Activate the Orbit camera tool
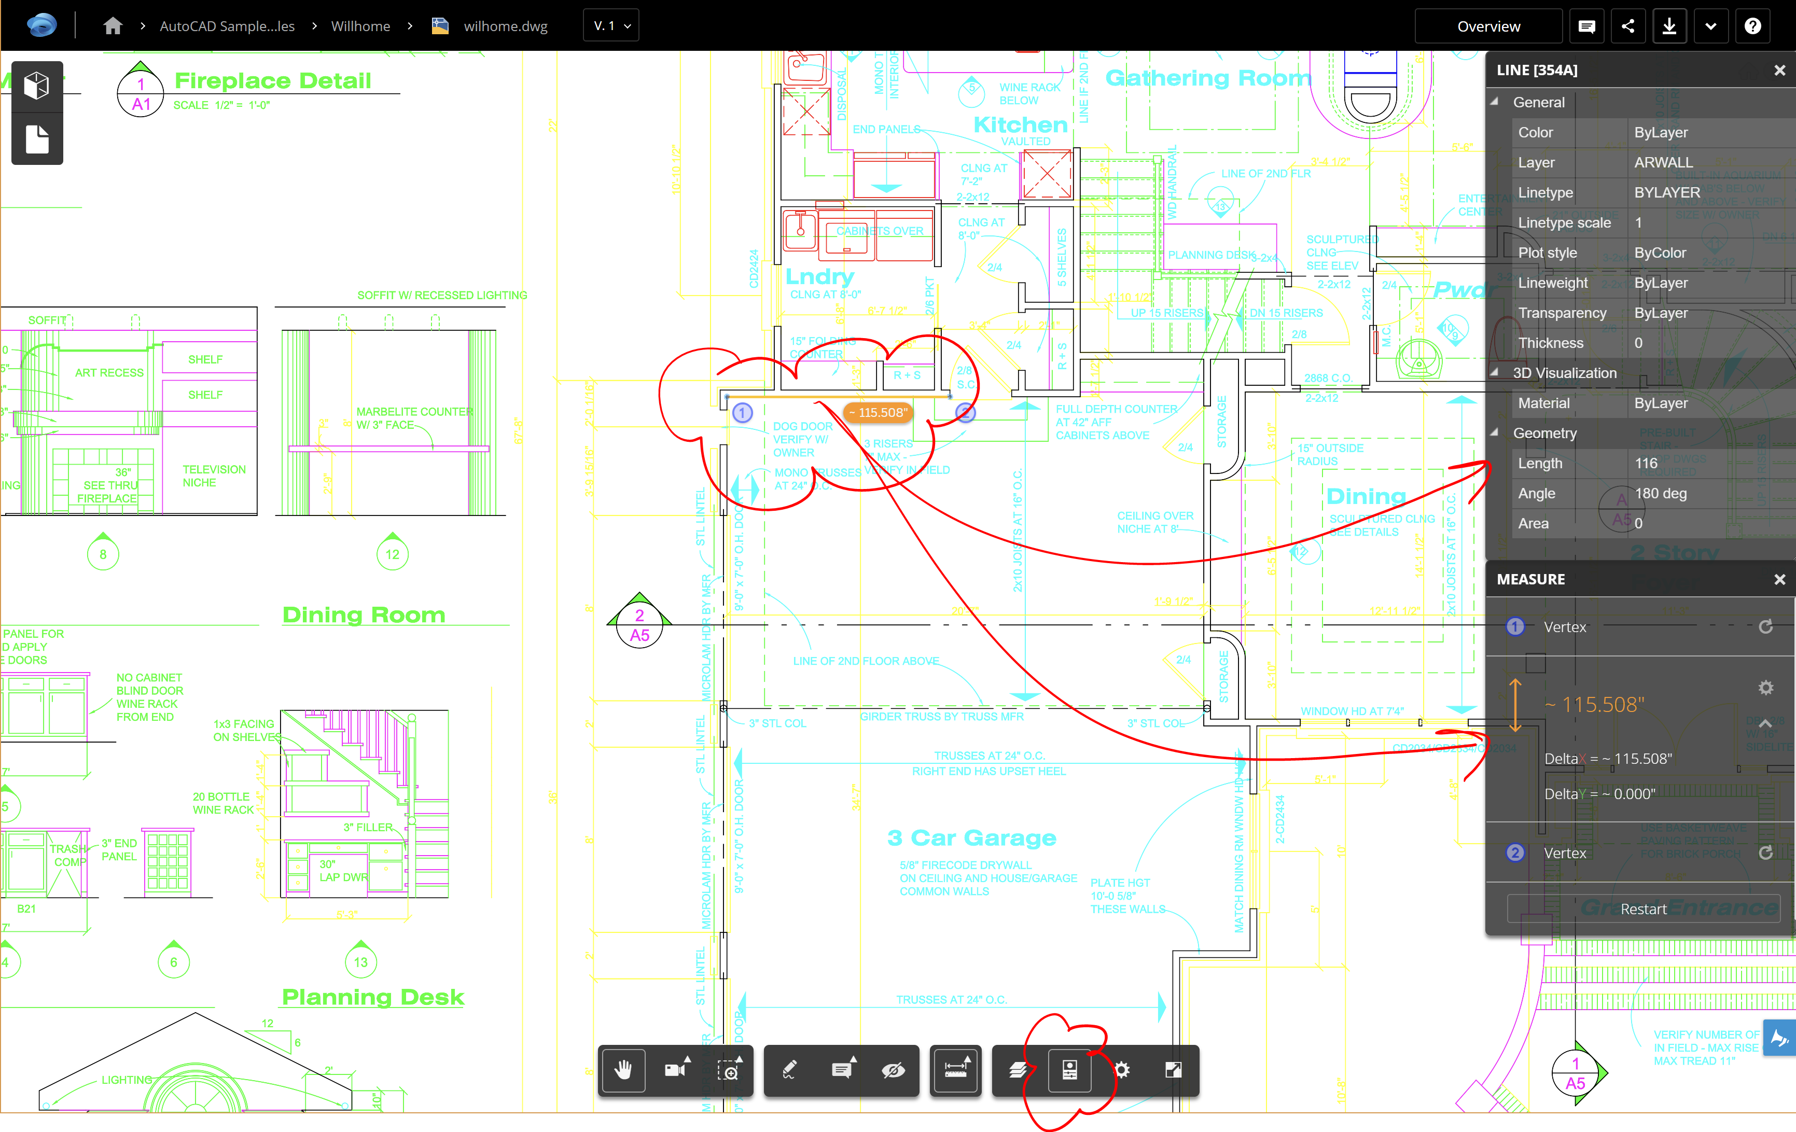Image resolution: width=1796 pixels, height=1132 pixels. coord(676,1072)
